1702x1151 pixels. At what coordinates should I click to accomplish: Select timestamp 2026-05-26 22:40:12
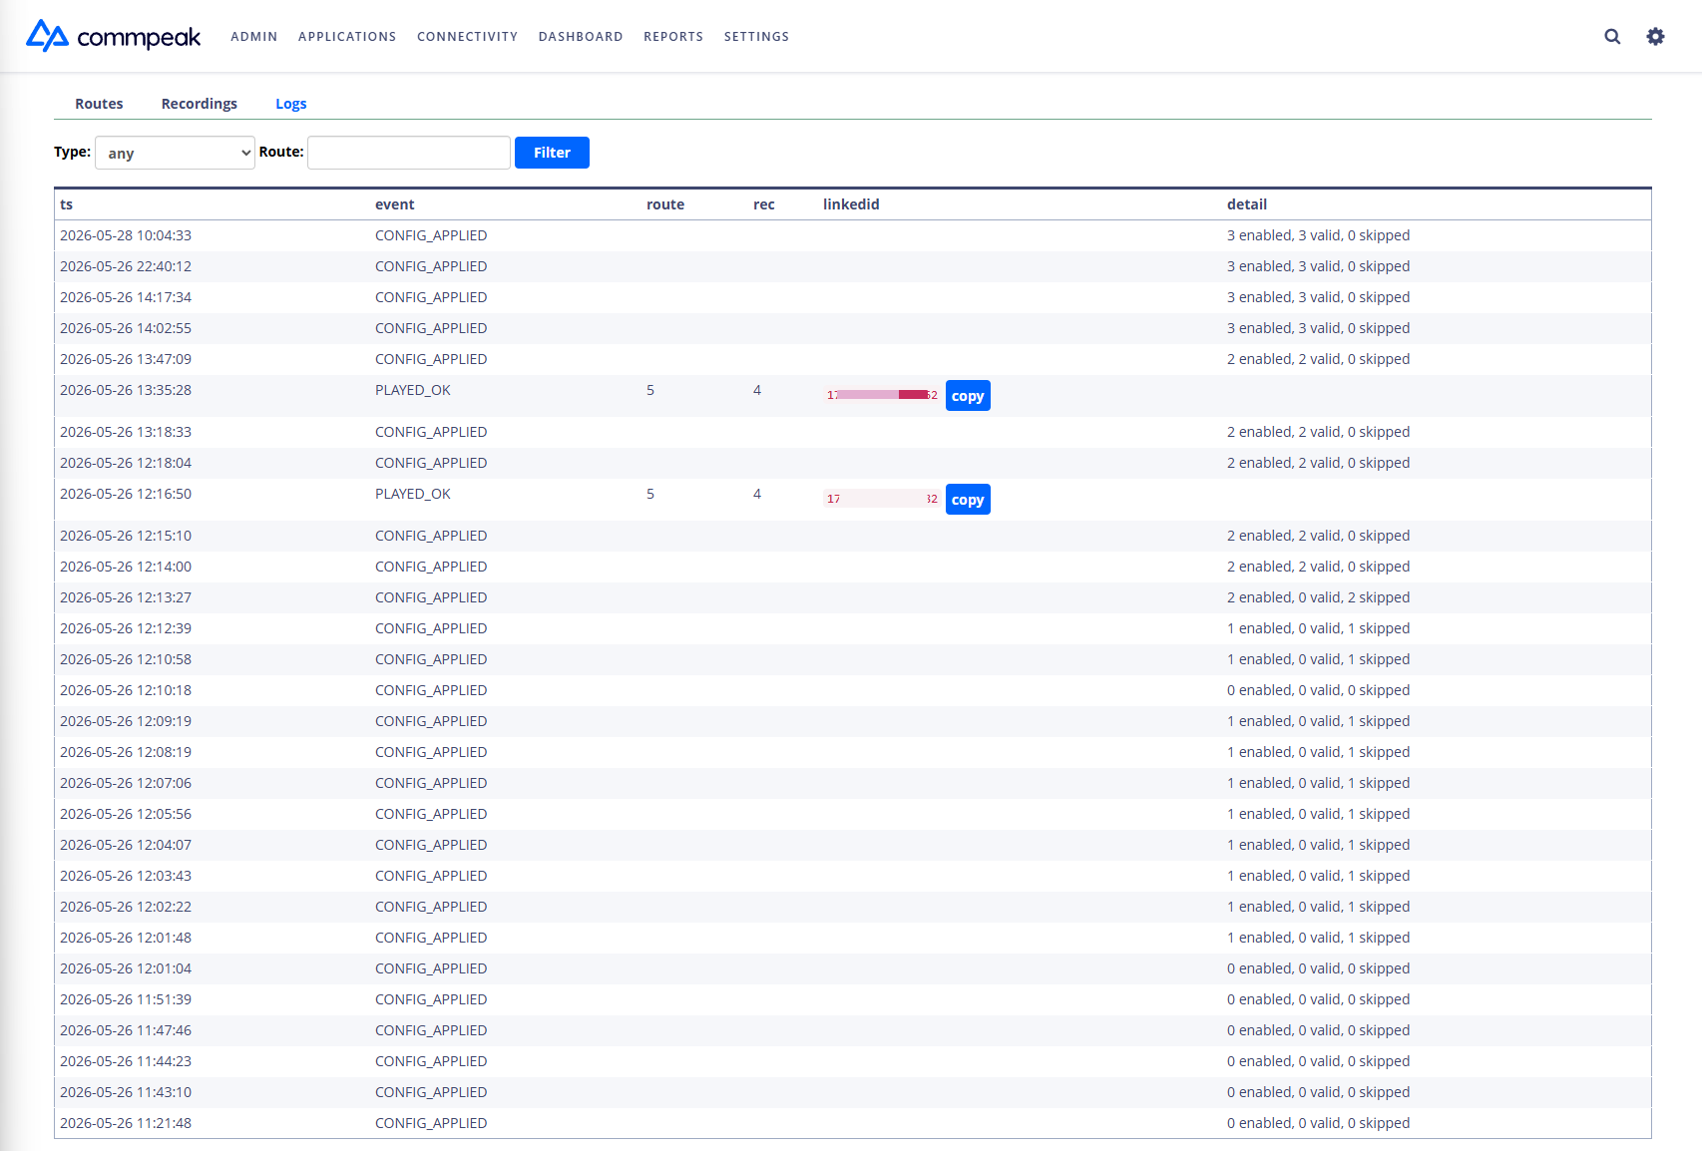point(126,266)
